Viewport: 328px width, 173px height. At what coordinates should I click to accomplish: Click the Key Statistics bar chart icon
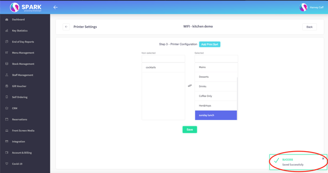[7, 31]
